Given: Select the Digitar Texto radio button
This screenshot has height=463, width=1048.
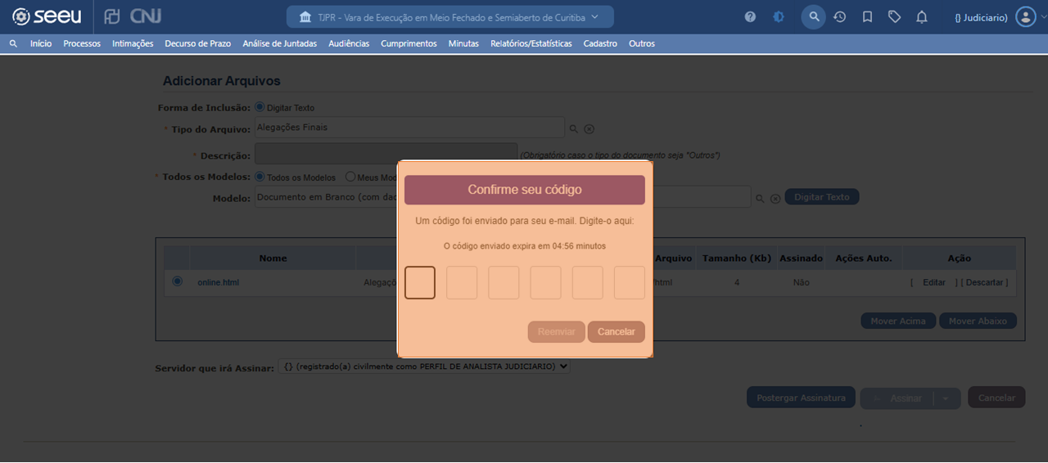Looking at the screenshot, I should pos(260,107).
